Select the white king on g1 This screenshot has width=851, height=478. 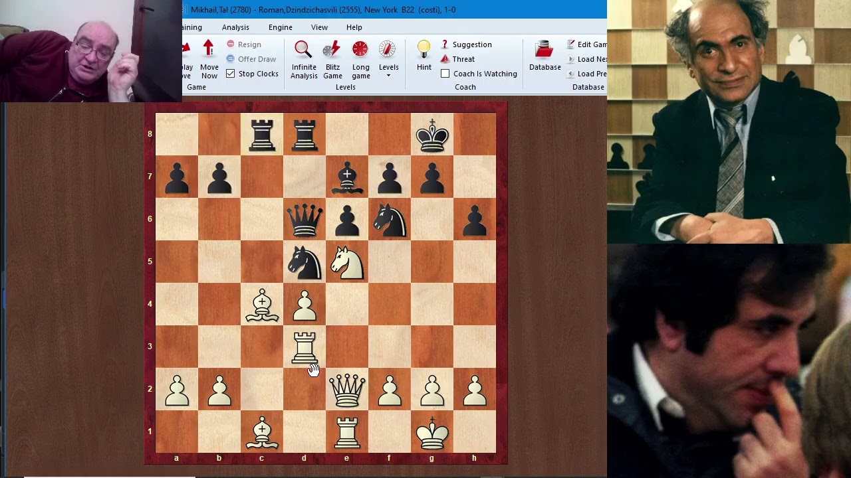[x=432, y=432]
